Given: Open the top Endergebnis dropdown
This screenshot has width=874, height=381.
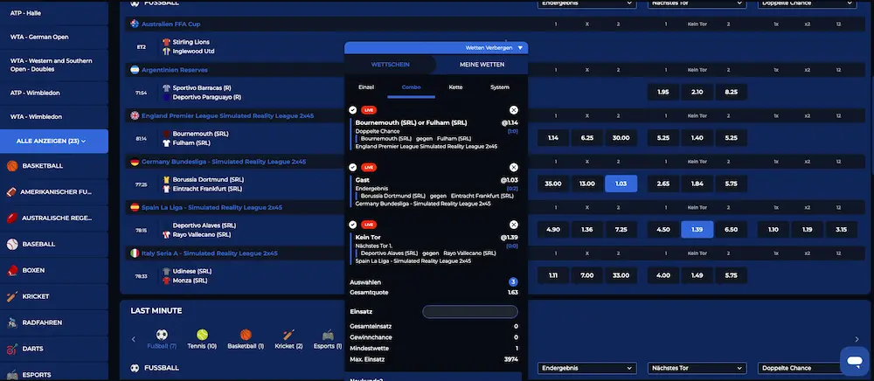Looking at the screenshot, I should tap(587, 3).
